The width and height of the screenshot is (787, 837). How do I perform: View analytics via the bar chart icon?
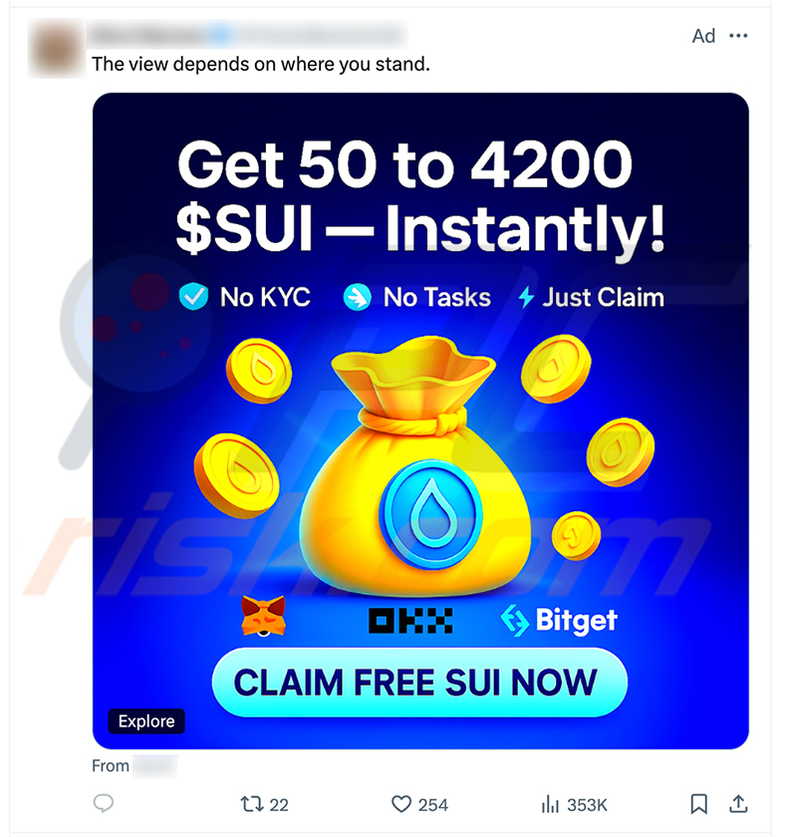[x=550, y=804]
